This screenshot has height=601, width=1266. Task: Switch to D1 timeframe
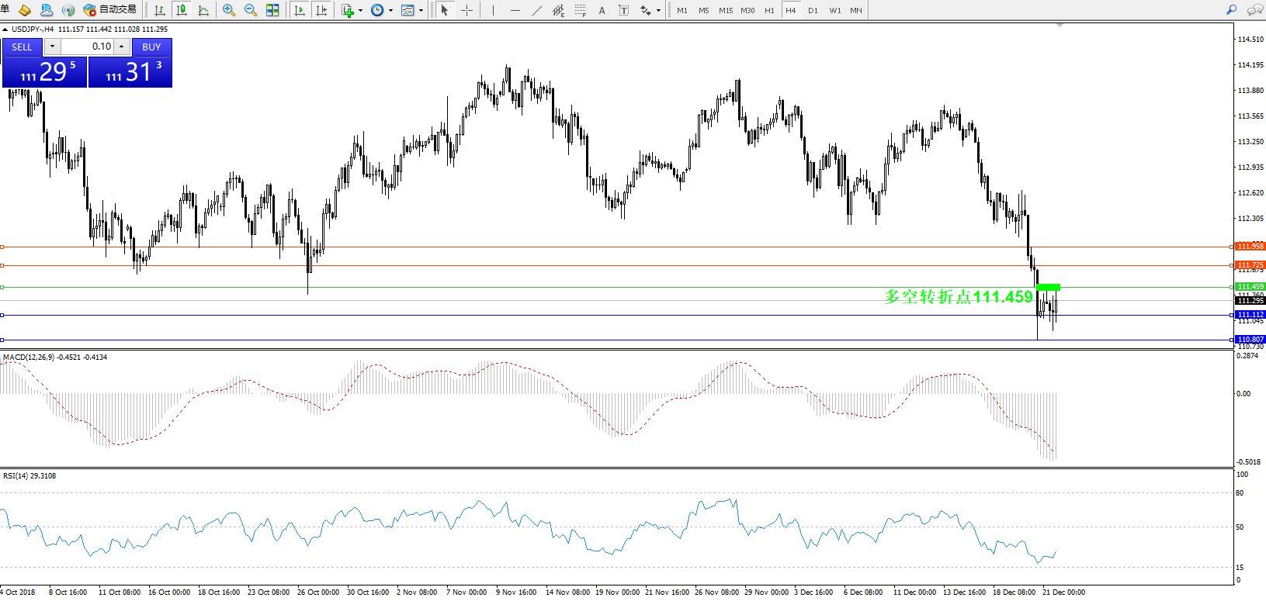point(813,10)
